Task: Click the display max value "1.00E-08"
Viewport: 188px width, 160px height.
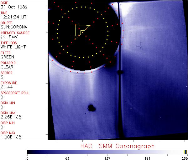Action: coord(10,137)
